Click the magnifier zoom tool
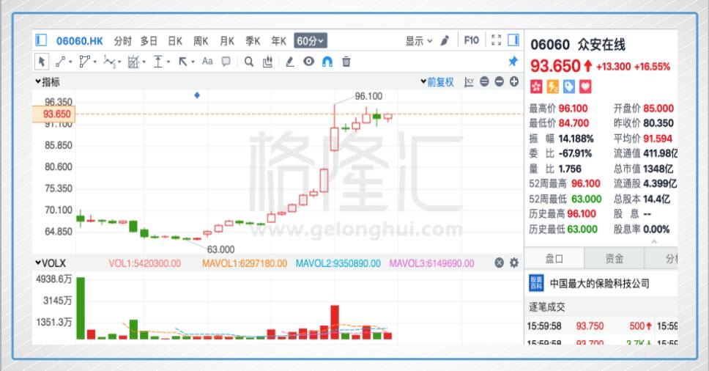Image resolution: width=709 pixels, height=371 pixels. coord(249,62)
